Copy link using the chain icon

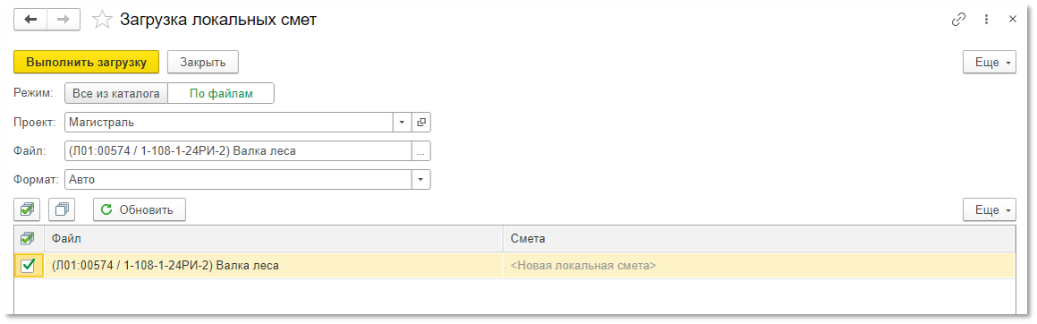click(958, 20)
